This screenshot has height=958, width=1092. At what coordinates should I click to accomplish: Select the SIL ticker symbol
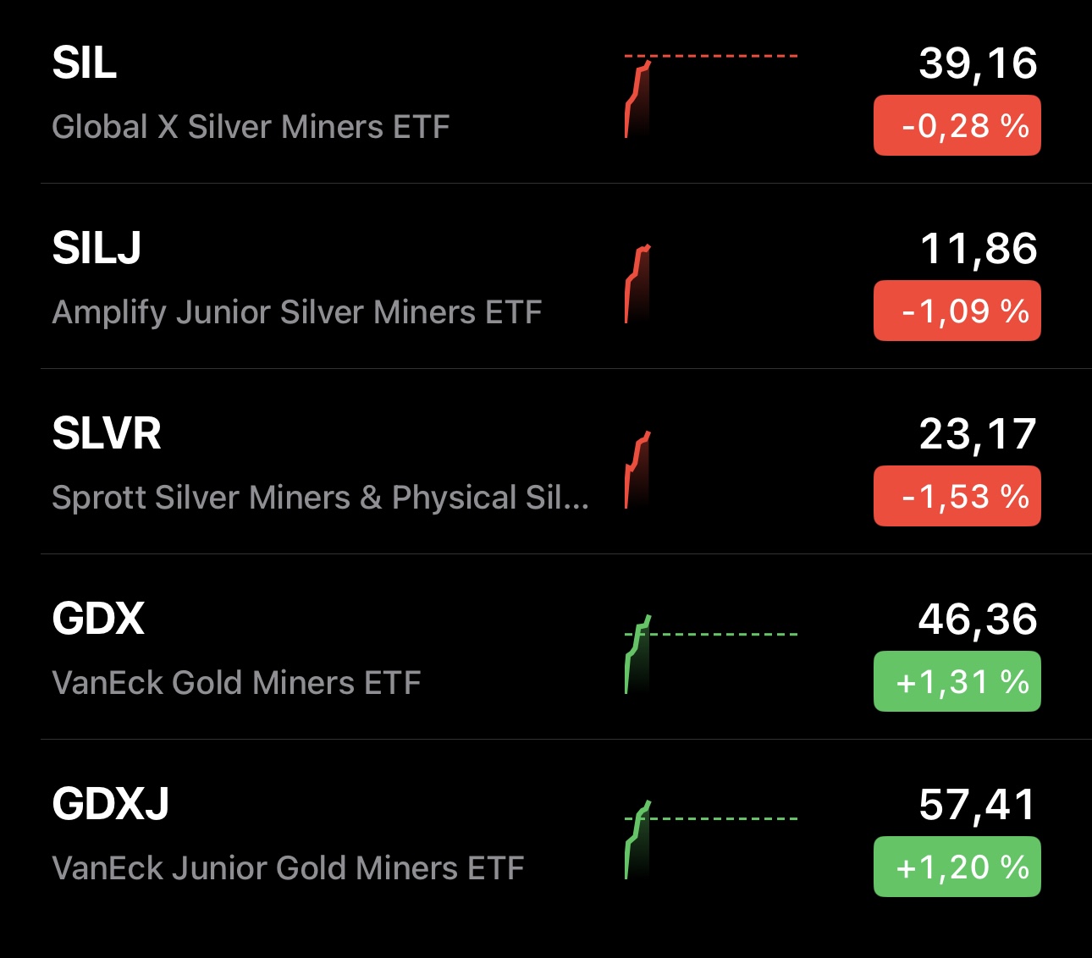[85, 63]
